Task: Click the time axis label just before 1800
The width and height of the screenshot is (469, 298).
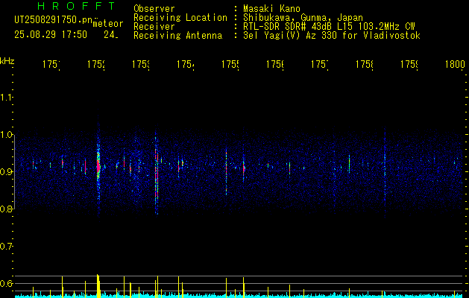Action: point(409,64)
